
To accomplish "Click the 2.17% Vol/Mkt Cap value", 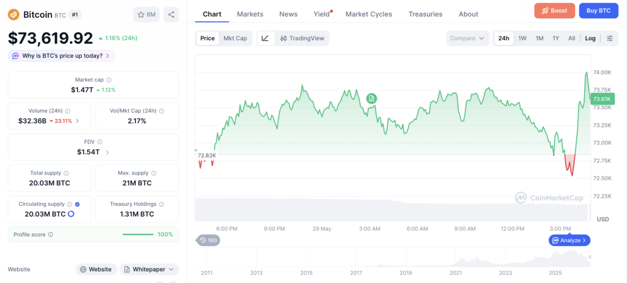I will [x=137, y=121].
